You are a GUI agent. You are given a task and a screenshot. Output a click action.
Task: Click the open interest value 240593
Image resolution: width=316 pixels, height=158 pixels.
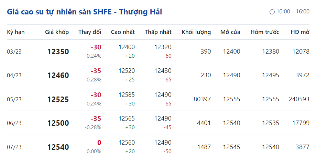(299, 99)
